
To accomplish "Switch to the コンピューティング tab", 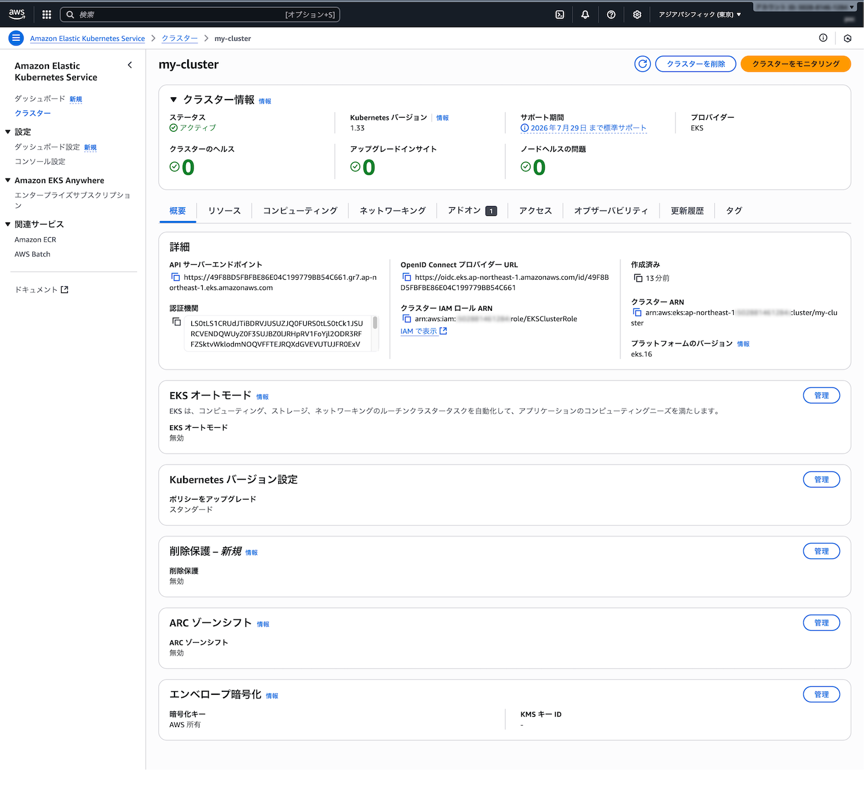I will tap(300, 211).
